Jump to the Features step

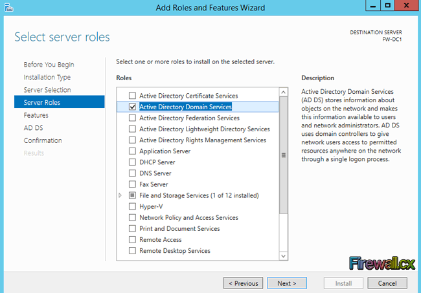36,115
